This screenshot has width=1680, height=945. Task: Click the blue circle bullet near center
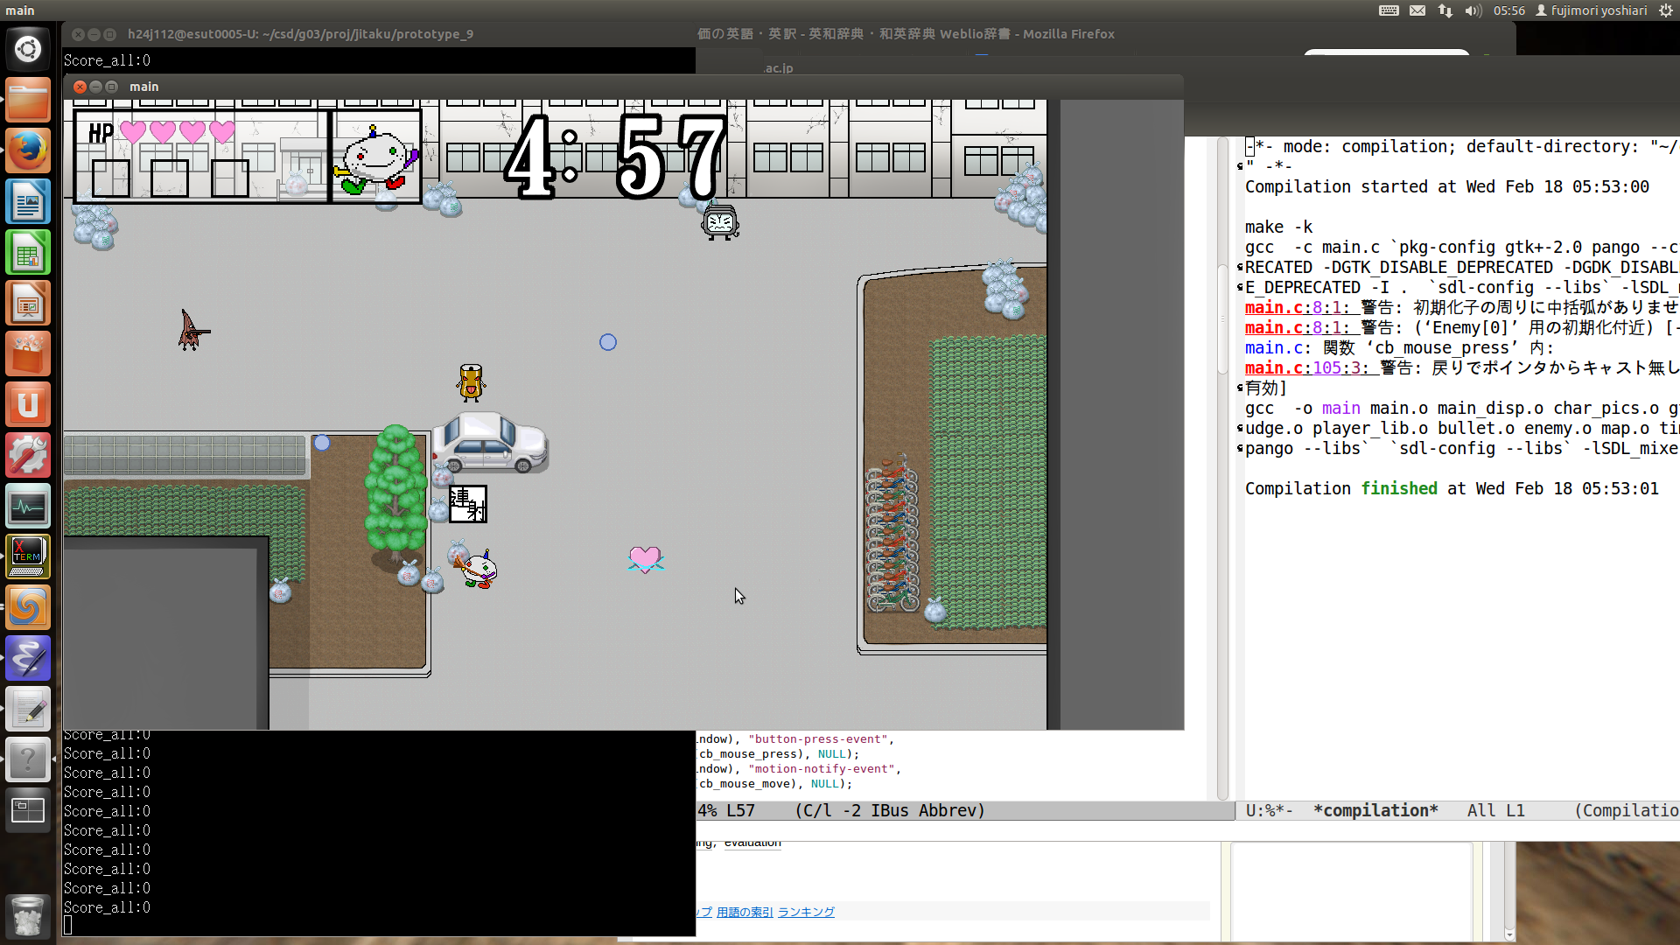[x=608, y=342]
